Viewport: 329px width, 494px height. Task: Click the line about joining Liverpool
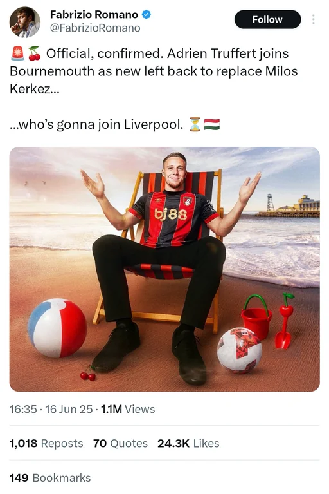pos(96,124)
